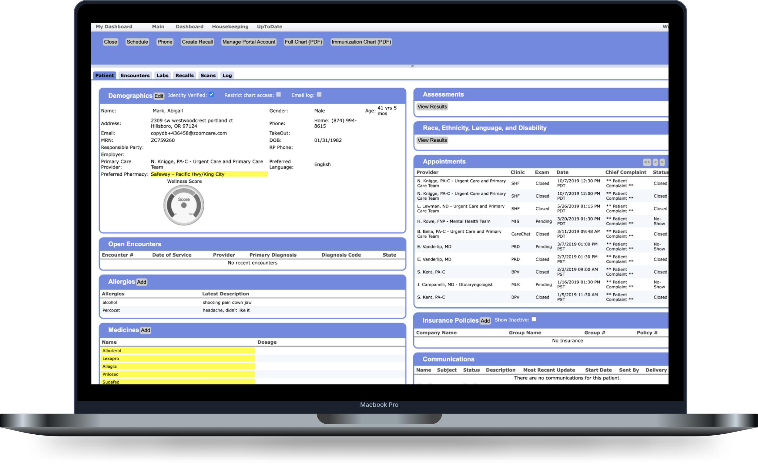Screen dimensions: 758x465
Task: Enable Restrict chart access checkbox
Action: 278,94
